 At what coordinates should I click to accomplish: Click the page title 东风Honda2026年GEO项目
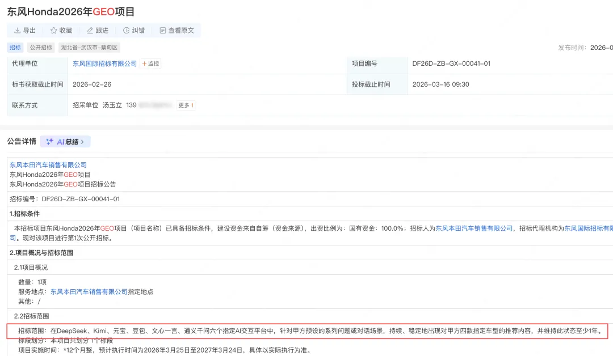tap(71, 12)
